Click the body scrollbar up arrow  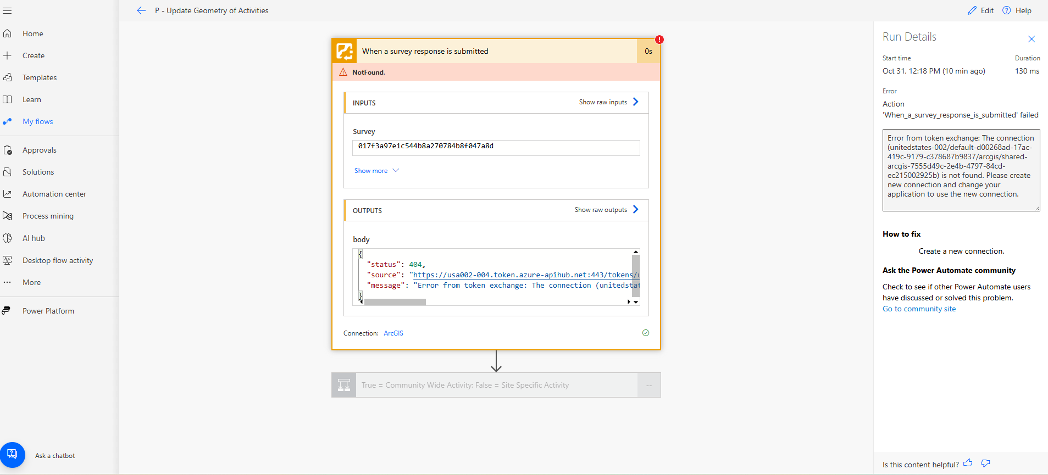point(636,252)
